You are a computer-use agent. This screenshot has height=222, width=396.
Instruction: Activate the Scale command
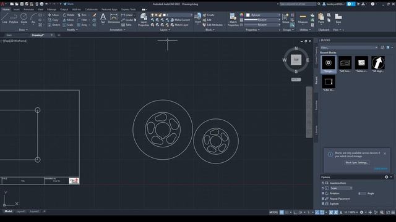click(68, 25)
